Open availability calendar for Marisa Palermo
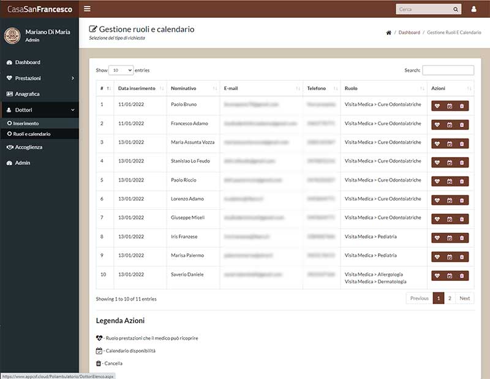 (x=450, y=257)
